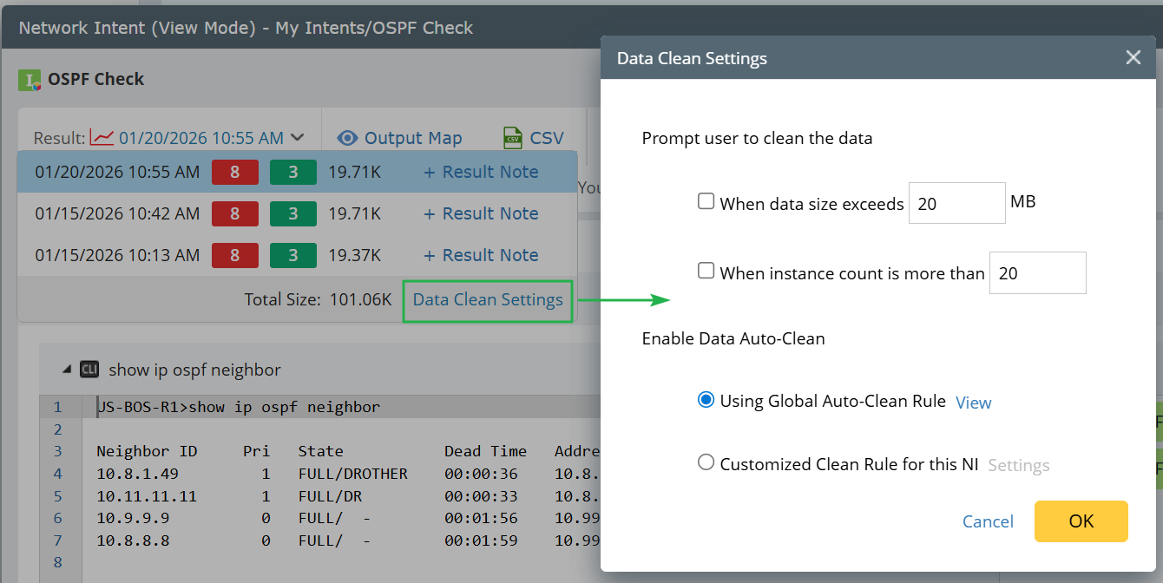The height and width of the screenshot is (583, 1163).
Task: Click the CSV export file icon
Action: click(x=513, y=138)
